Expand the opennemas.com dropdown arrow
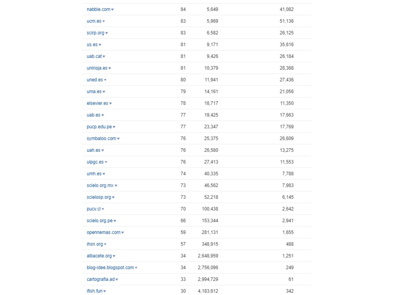 point(123,233)
